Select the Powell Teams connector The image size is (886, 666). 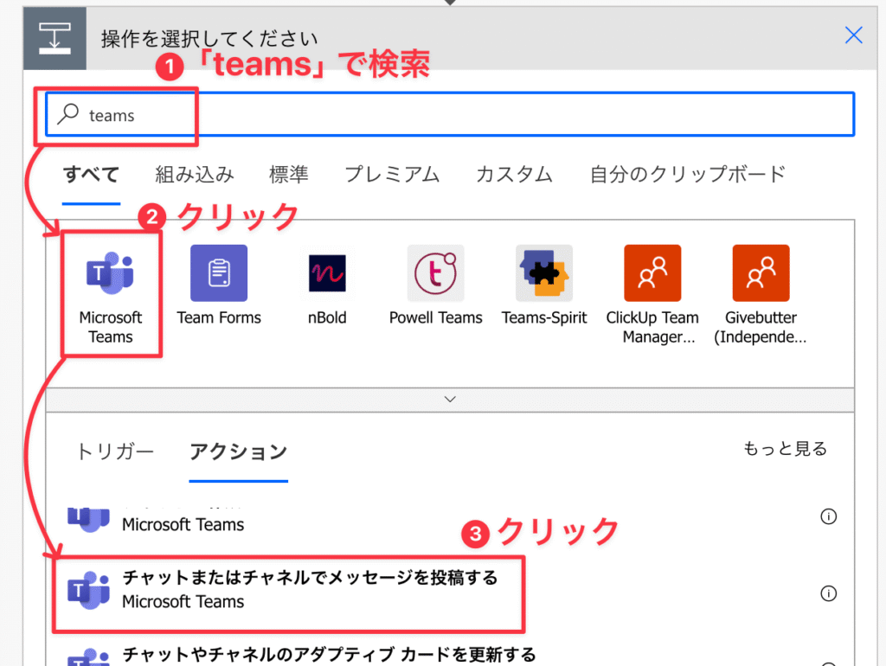pos(436,273)
